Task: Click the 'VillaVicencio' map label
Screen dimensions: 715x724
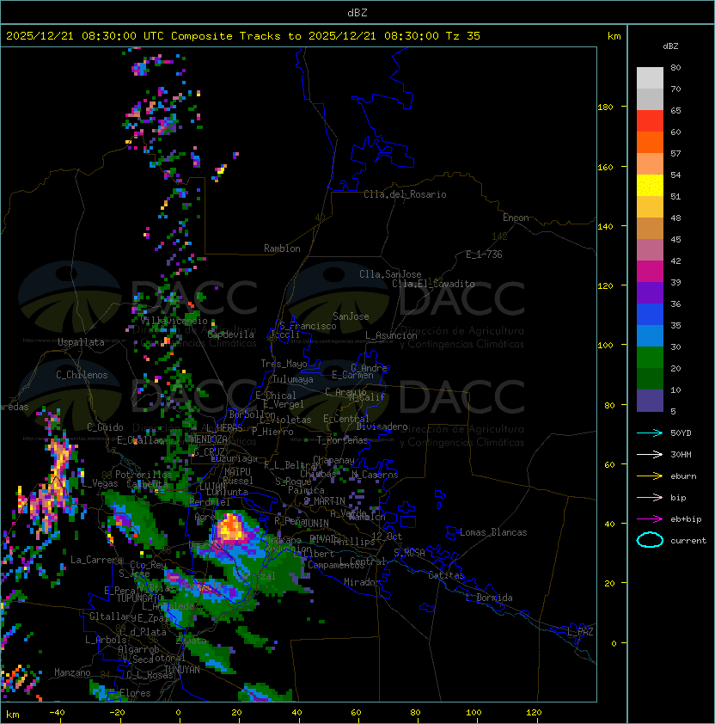Action: point(174,321)
